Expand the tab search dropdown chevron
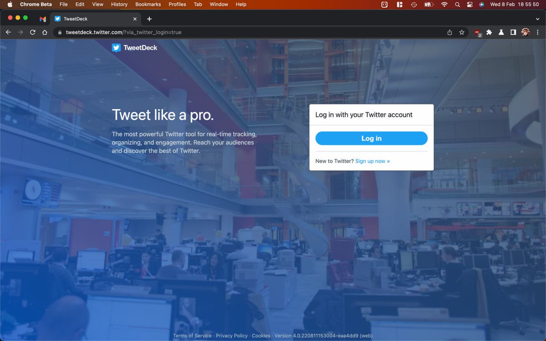546x341 pixels. click(x=537, y=19)
